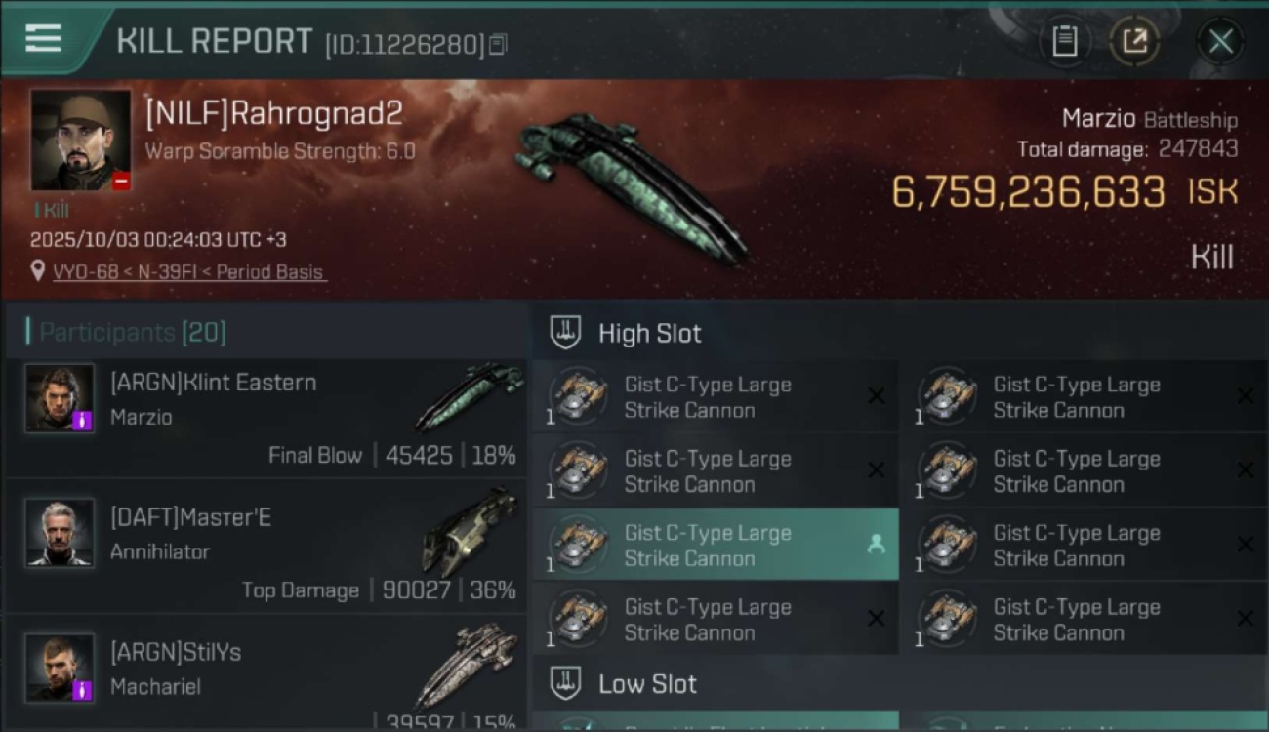Copy the kill report ID

click(498, 44)
